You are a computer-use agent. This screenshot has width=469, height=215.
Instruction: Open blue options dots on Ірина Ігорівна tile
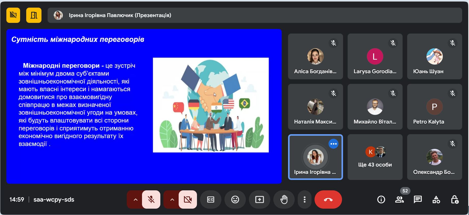(333, 144)
